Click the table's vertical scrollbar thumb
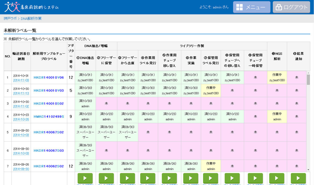Image resolution: width=314 pixels, height=185 pixels. point(308,80)
